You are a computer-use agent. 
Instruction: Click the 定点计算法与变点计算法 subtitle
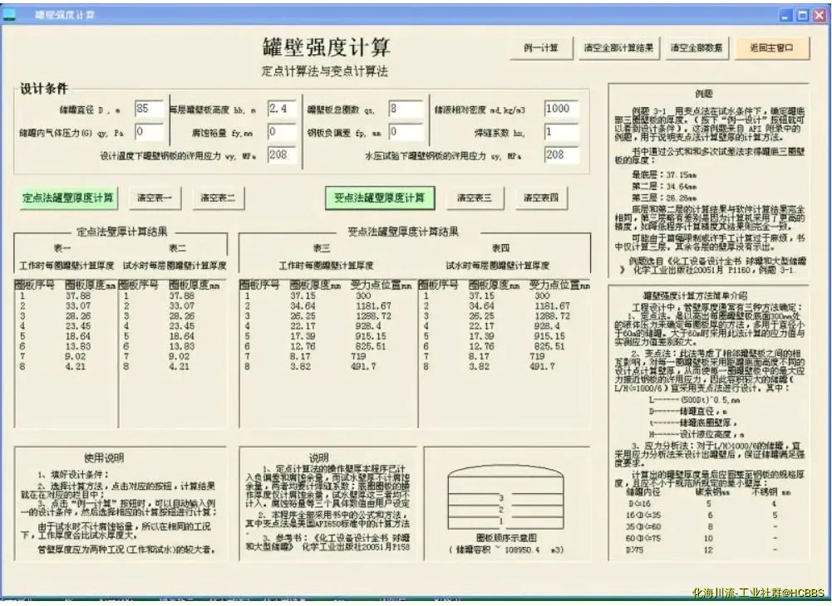click(x=325, y=71)
